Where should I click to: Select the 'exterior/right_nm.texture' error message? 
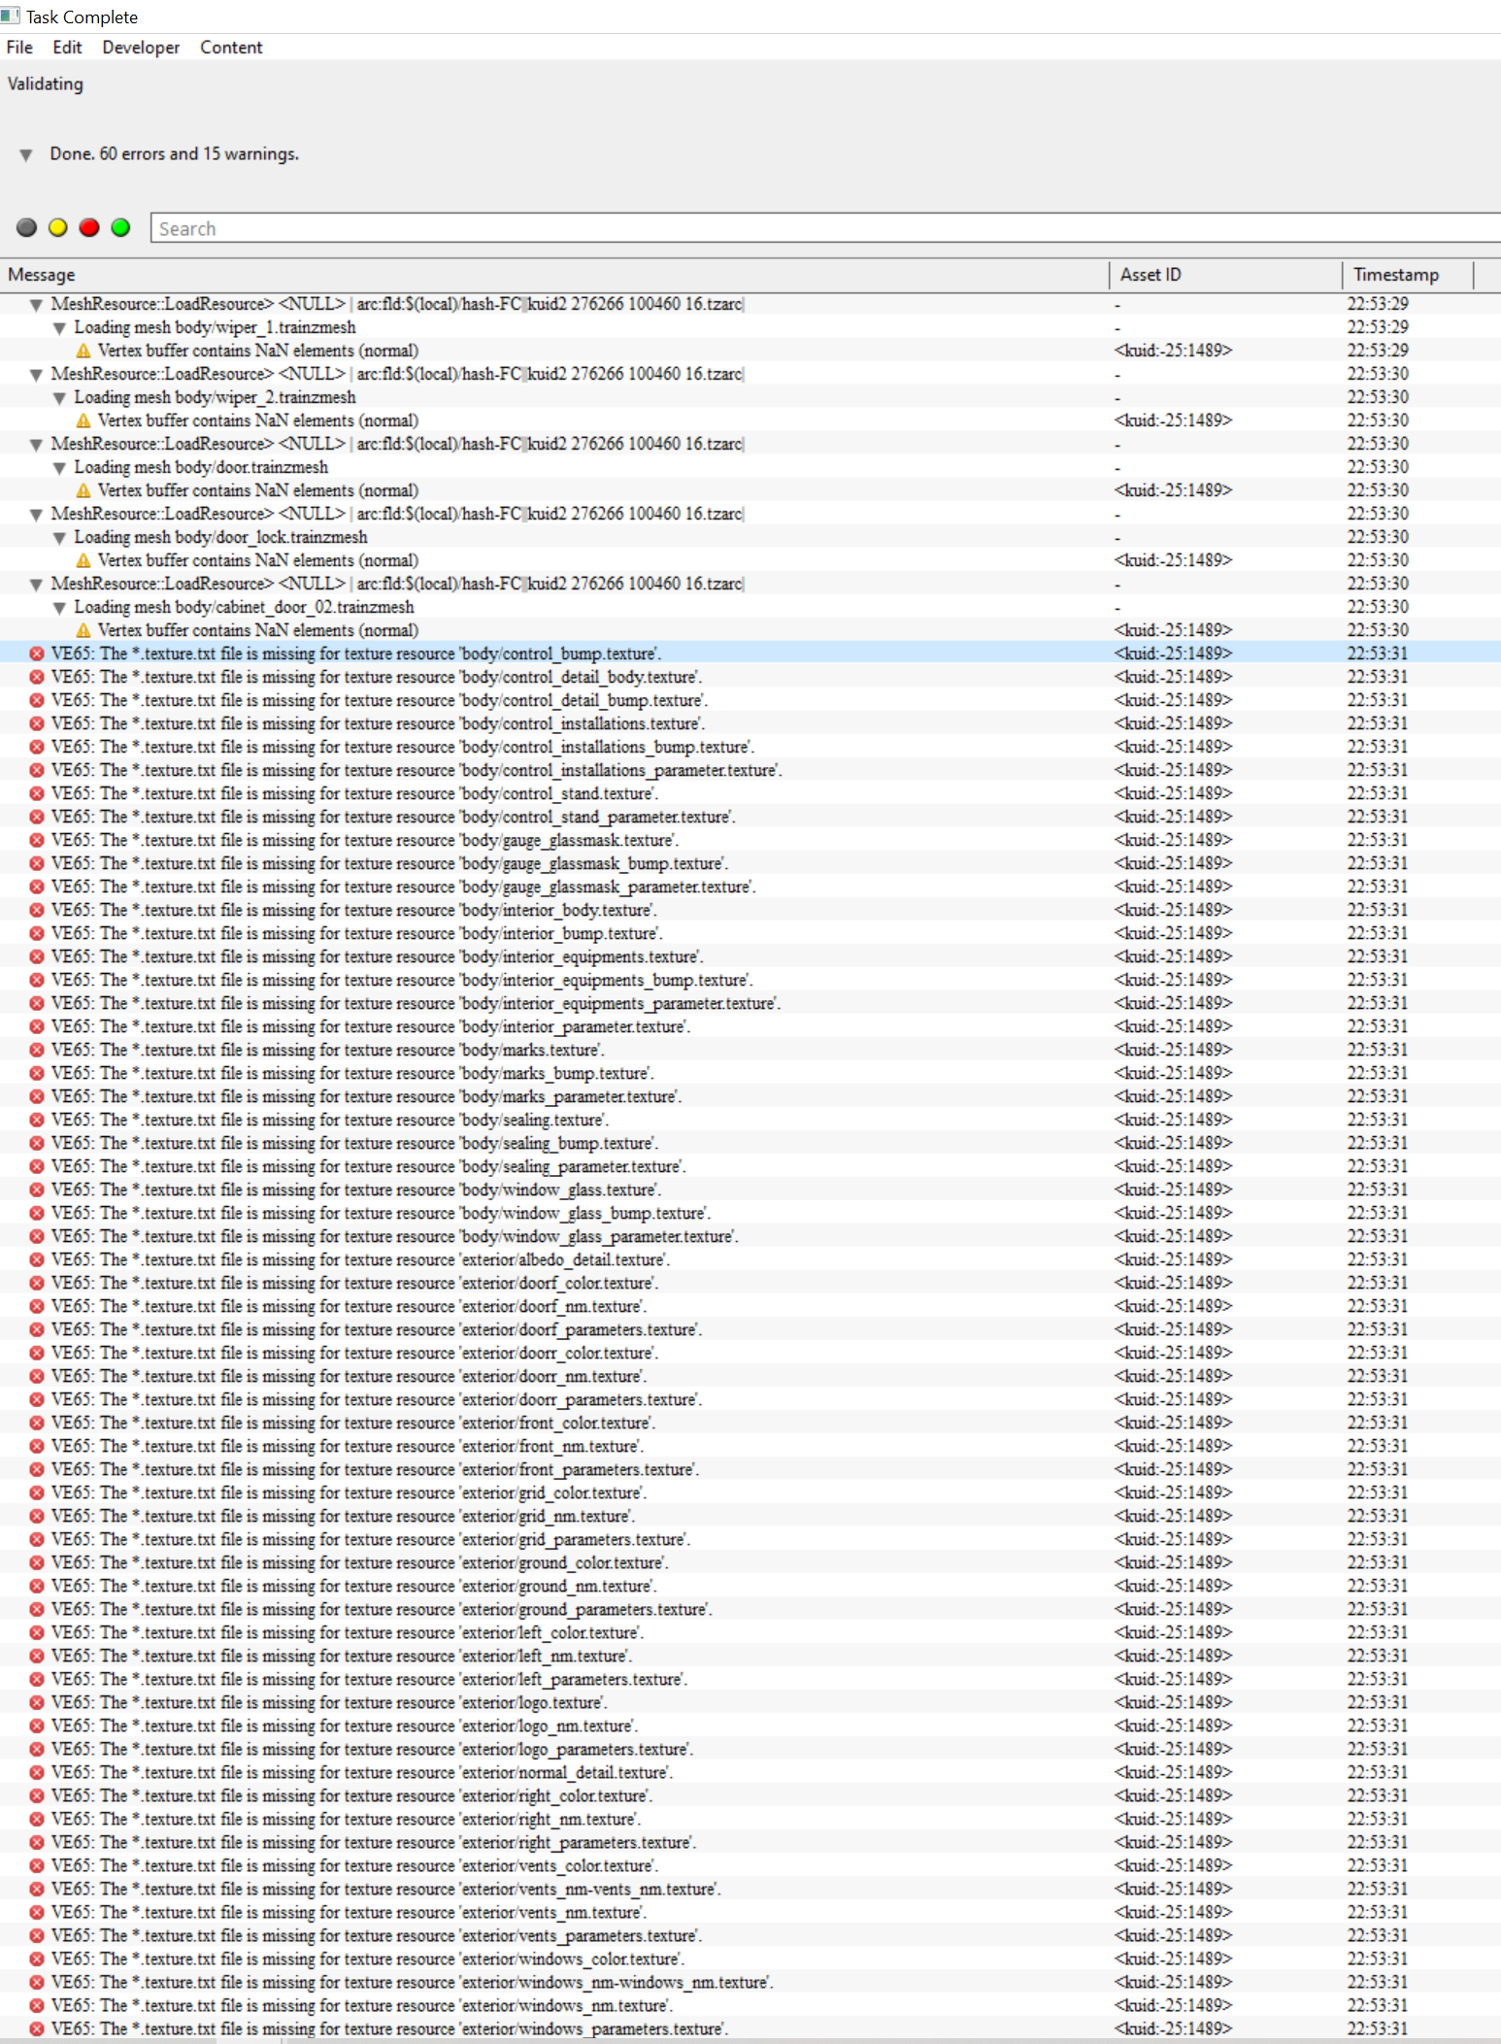point(347,1819)
